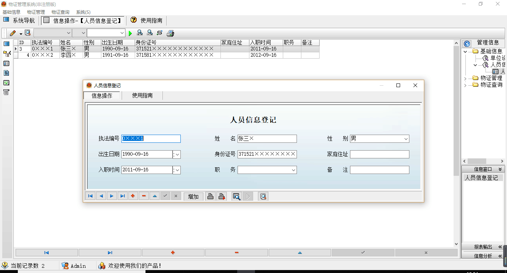Click the green chart icon in the left sidebar
Screen dimensions: 507x273
point(6,83)
